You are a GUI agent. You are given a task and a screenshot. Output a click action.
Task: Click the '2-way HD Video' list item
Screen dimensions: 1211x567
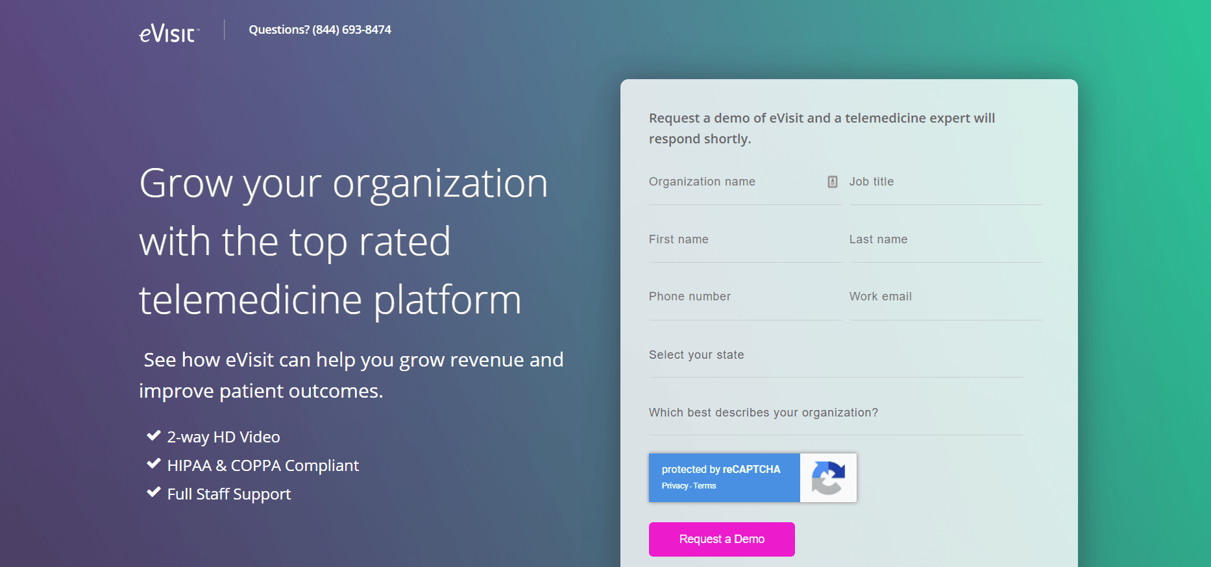[223, 437]
